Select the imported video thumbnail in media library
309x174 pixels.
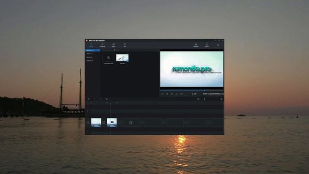coord(122,58)
